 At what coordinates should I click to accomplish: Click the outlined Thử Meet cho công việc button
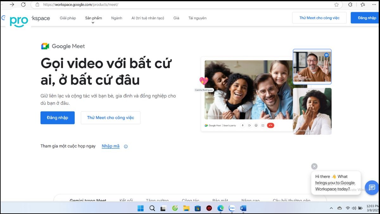point(111,118)
